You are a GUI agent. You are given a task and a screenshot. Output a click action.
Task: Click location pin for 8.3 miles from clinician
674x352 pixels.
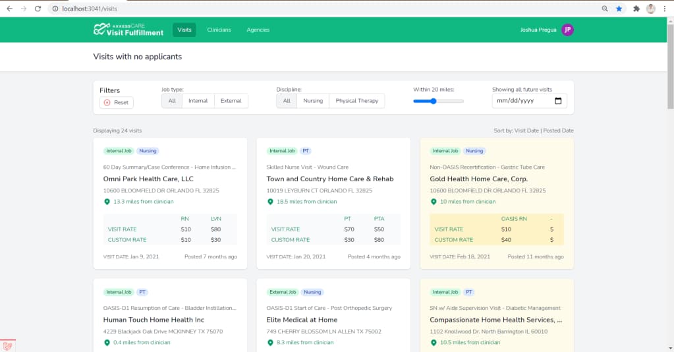[270, 343]
